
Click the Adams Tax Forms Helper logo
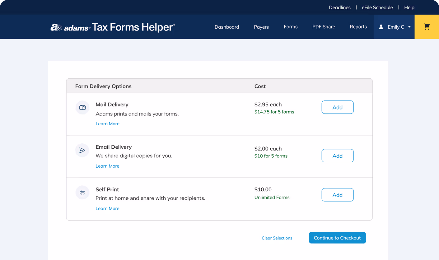pyautogui.click(x=113, y=27)
